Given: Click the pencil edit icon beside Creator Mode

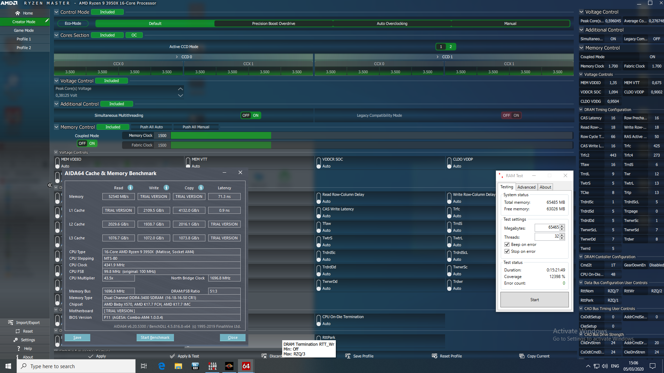Looking at the screenshot, I should 47,21.
